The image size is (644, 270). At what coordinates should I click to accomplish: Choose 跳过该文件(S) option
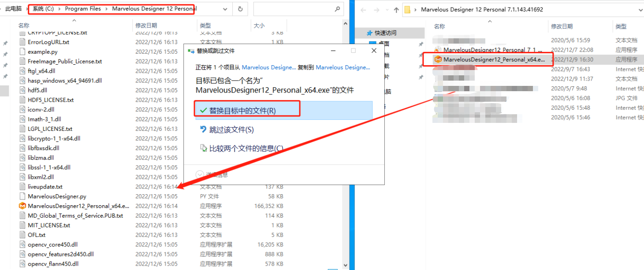click(x=231, y=129)
